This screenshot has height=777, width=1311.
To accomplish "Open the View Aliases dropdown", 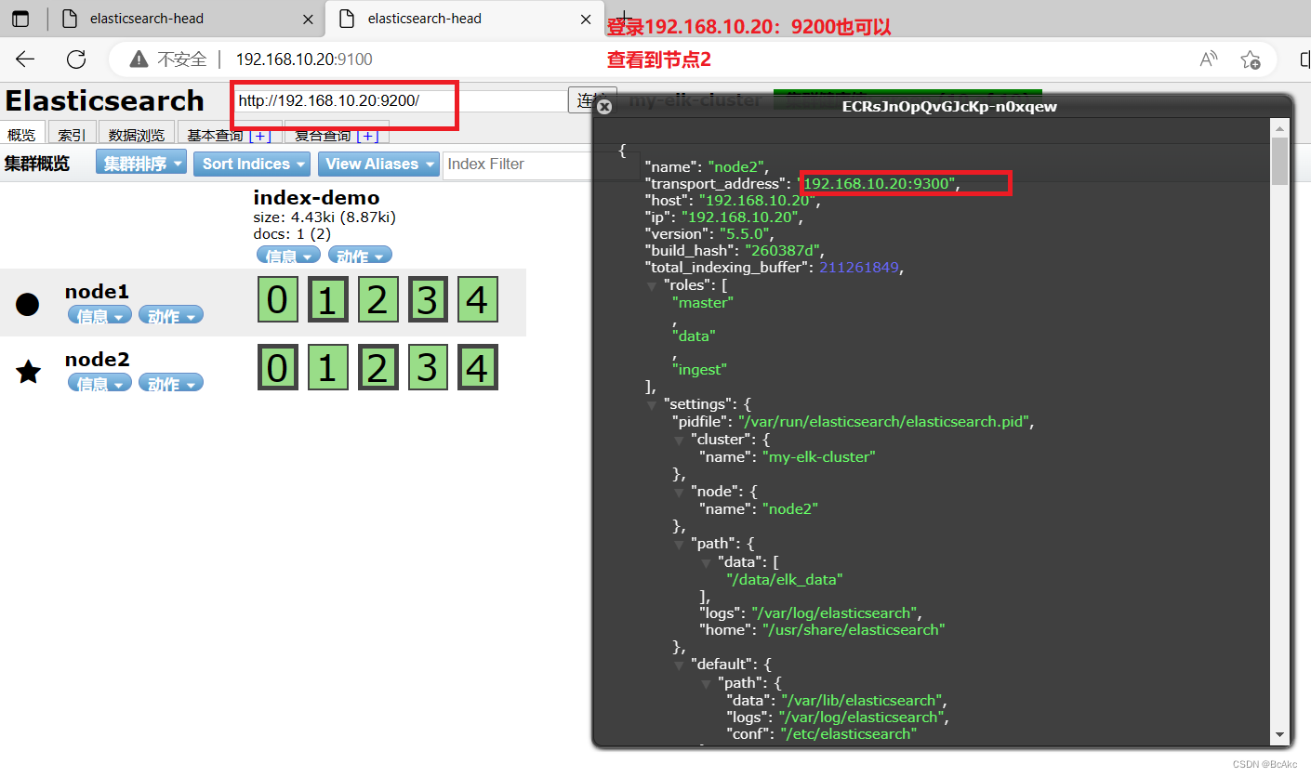I will (x=378, y=164).
